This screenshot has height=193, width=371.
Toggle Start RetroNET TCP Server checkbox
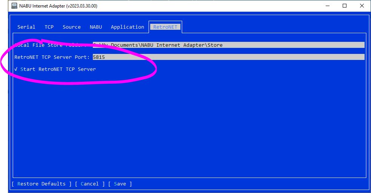(x=55, y=69)
